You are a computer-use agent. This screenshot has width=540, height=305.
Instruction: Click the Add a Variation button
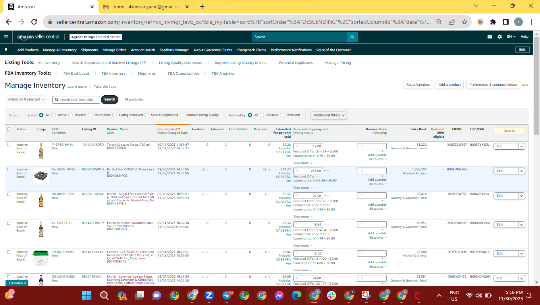pos(418,85)
